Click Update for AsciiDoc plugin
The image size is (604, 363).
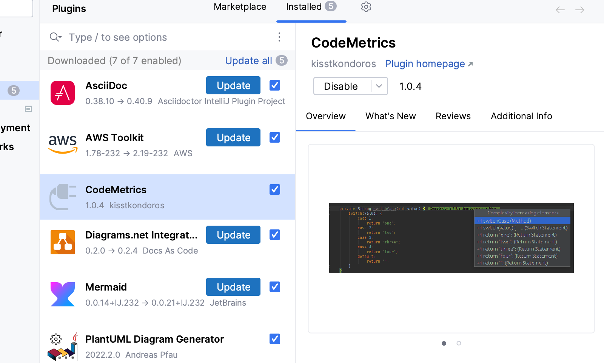(x=233, y=85)
